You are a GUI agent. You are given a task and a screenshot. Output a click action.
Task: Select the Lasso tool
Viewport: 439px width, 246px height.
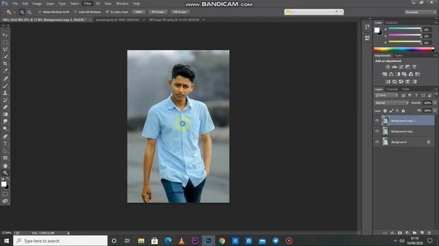(x=5, y=49)
